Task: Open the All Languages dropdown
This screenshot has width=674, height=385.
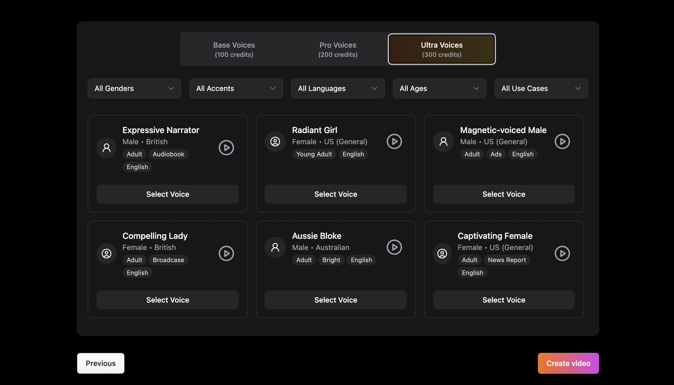Action: click(338, 88)
